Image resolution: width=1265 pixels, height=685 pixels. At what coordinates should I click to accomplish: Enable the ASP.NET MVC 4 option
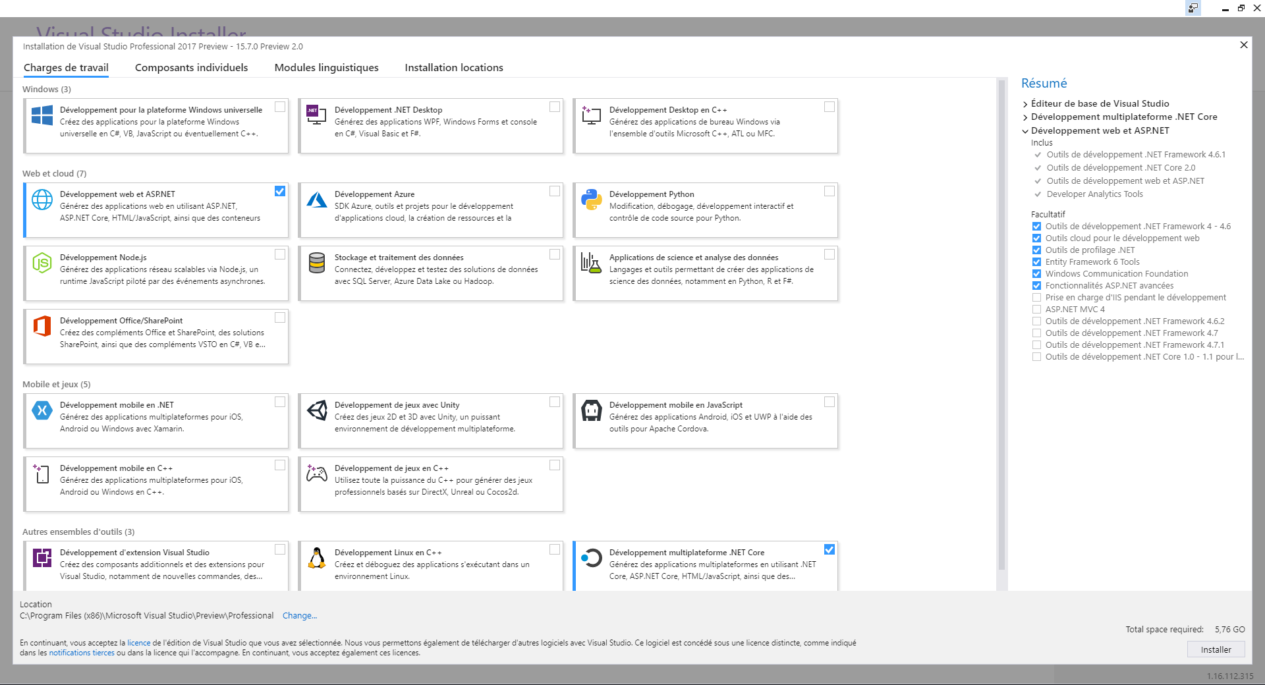point(1036,310)
